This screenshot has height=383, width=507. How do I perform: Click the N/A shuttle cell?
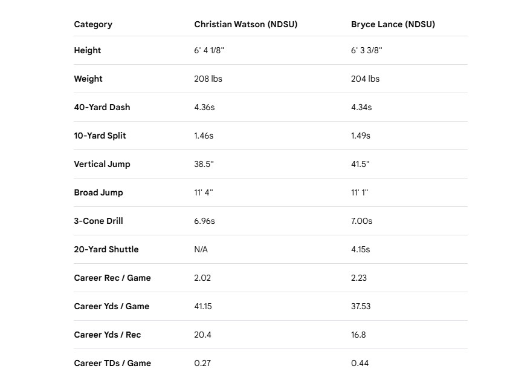[x=201, y=249]
